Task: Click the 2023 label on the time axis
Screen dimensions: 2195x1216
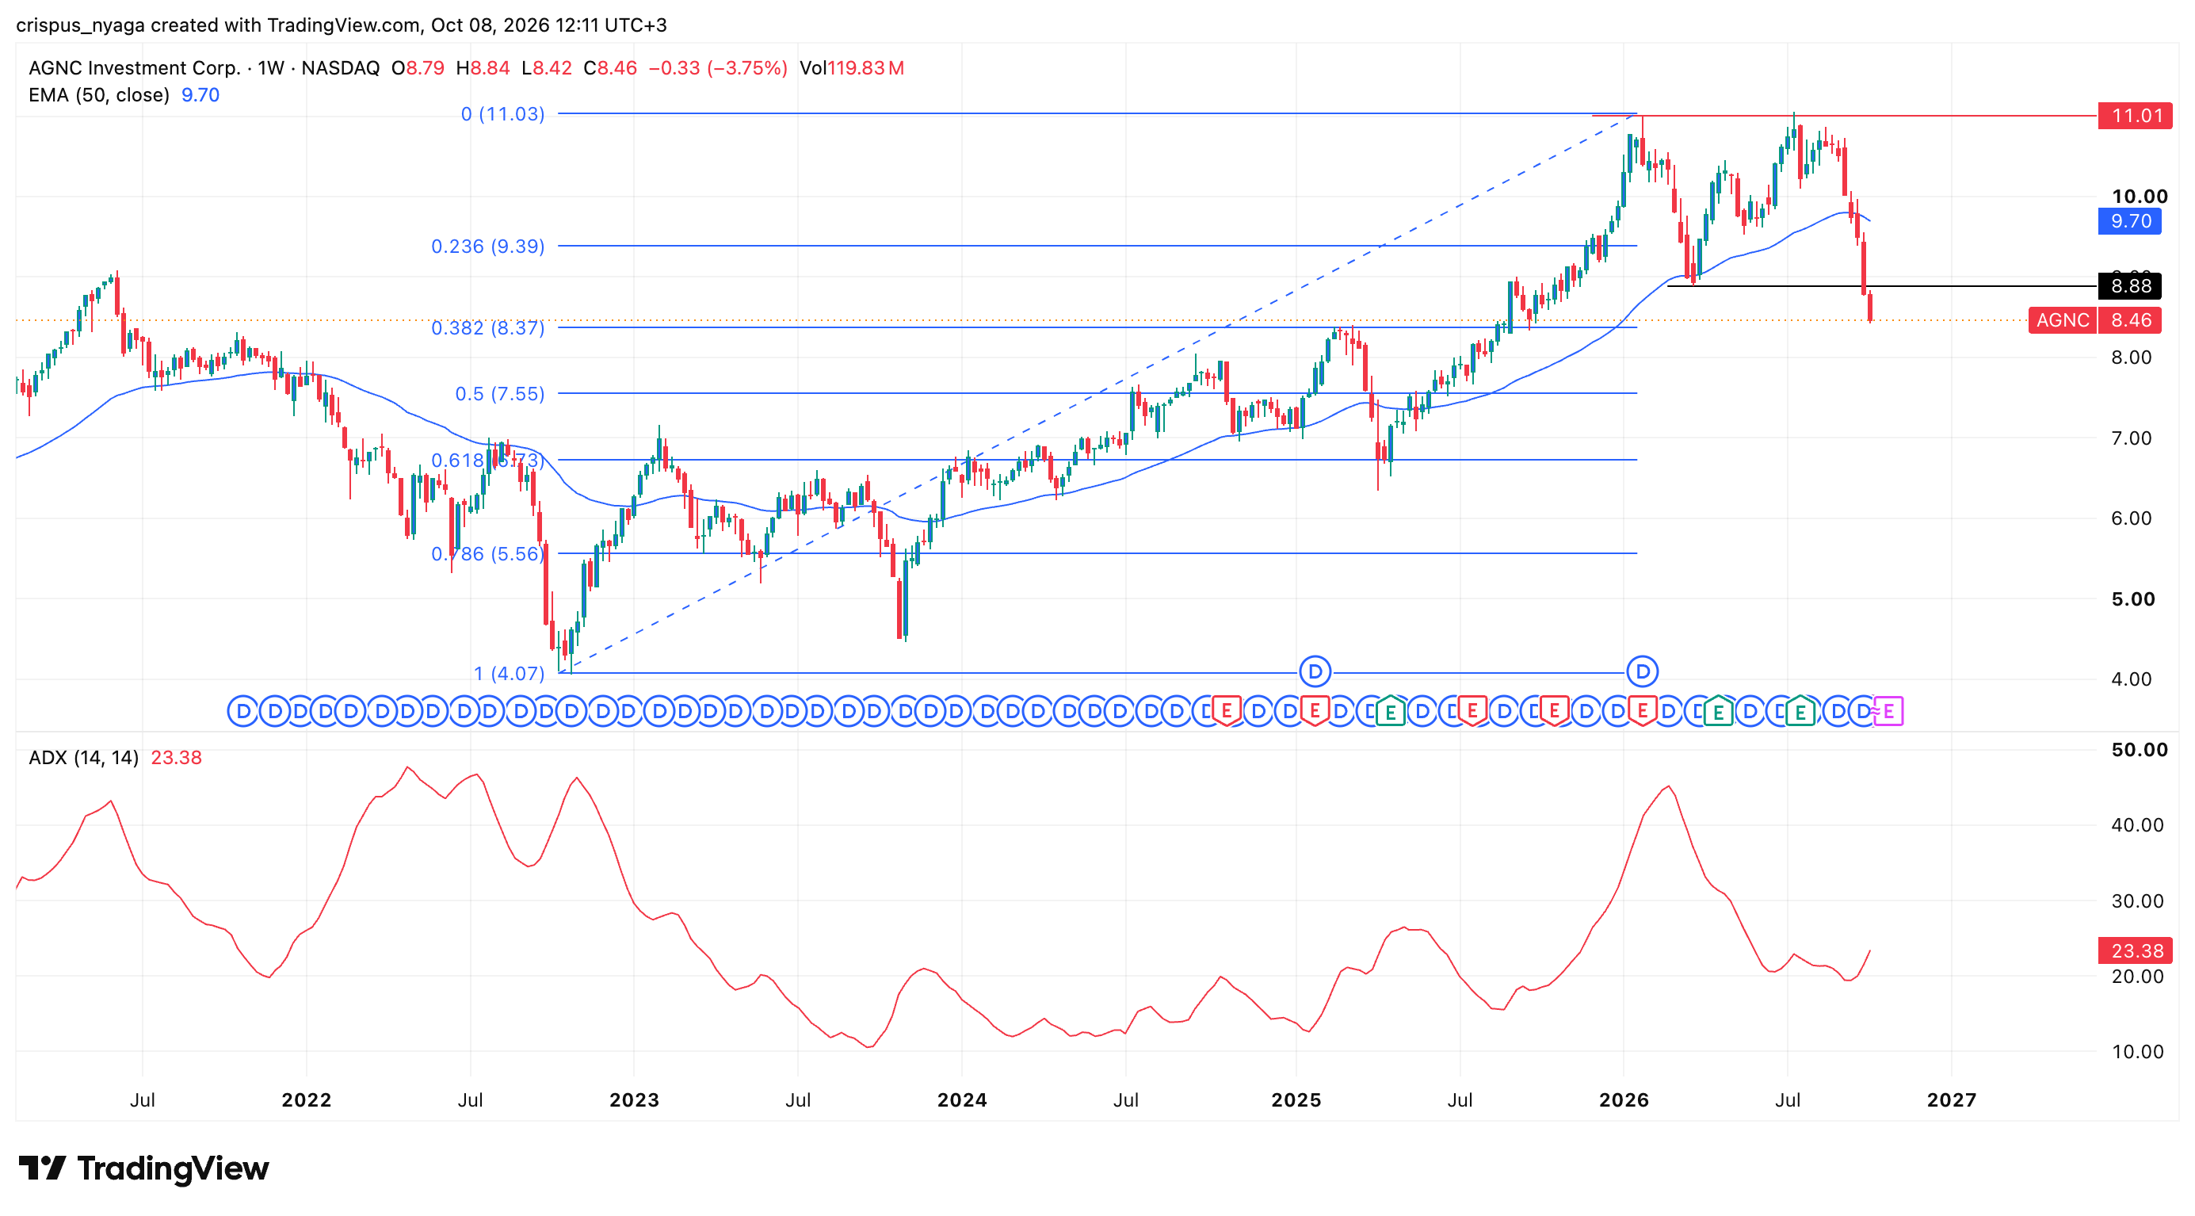Action: tap(635, 1100)
